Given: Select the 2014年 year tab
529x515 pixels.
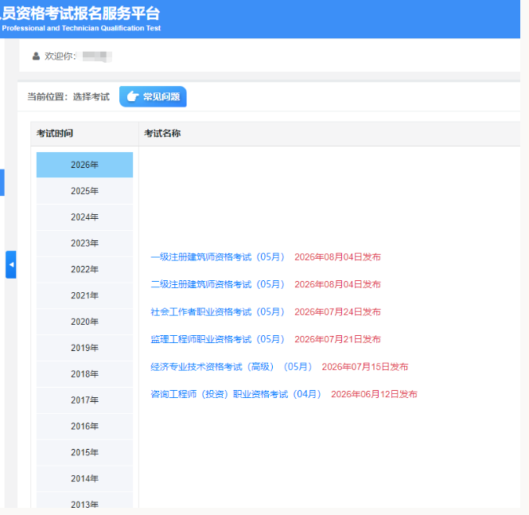Looking at the screenshot, I should [x=84, y=478].
